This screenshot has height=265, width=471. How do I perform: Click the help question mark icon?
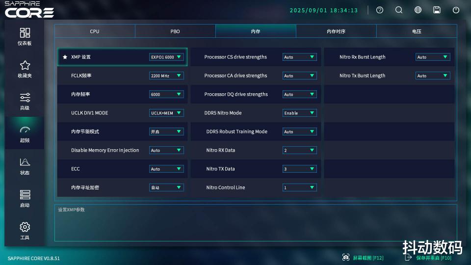coord(380,10)
